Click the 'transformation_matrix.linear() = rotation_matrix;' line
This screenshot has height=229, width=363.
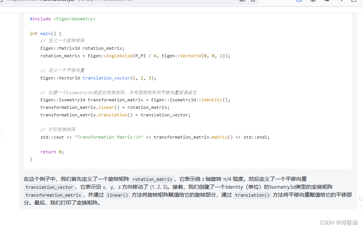[x=105, y=108]
